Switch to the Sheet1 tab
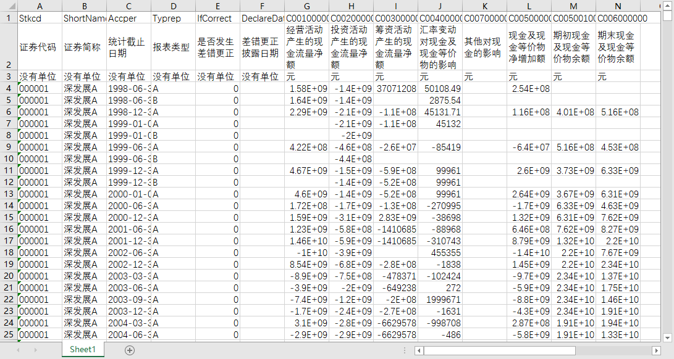This screenshot has height=359, width=674. pos(82,349)
